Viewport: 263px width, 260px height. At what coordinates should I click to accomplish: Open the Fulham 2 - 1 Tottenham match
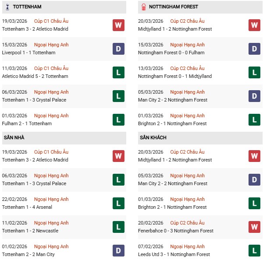coord(27,123)
